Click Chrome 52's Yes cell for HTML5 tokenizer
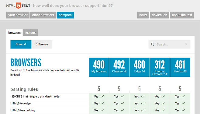The width and height of the screenshot is (200, 114). [x=119, y=103]
